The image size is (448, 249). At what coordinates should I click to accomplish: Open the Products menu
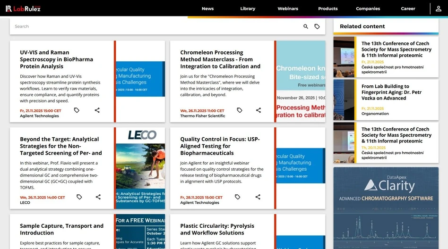(327, 8)
